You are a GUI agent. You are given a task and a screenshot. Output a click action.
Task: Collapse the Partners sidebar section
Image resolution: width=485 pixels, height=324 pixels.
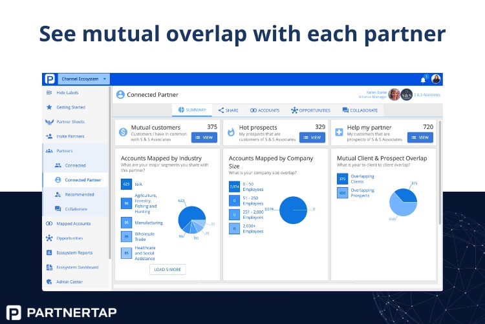tap(75, 151)
